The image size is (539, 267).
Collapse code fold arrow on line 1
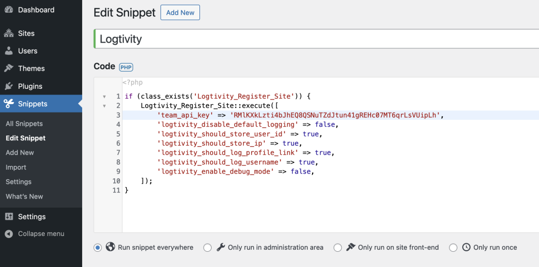104,97
